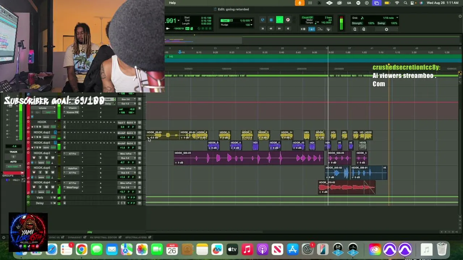Open the Vitamin insert

[72, 108]
